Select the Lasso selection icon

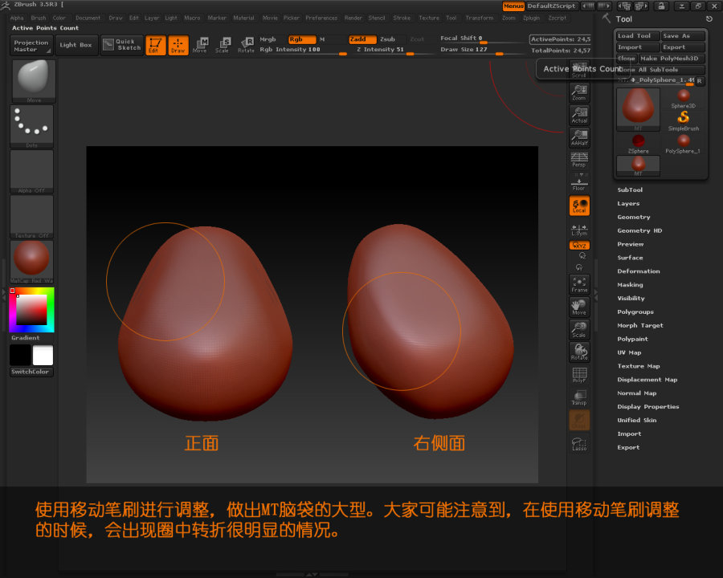pos(579,443)
